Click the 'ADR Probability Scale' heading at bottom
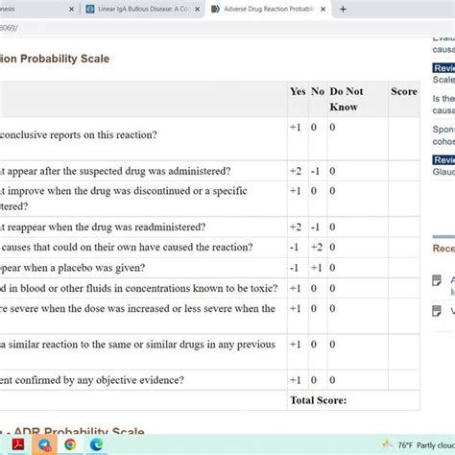Screen dimensions: 455x455 (79, 430)
